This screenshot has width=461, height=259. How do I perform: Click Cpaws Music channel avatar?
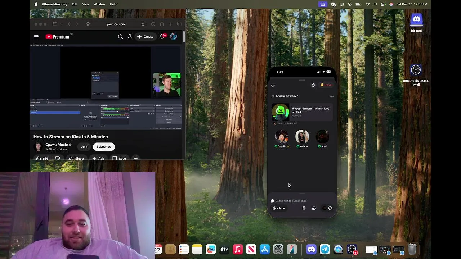[38, 147]
